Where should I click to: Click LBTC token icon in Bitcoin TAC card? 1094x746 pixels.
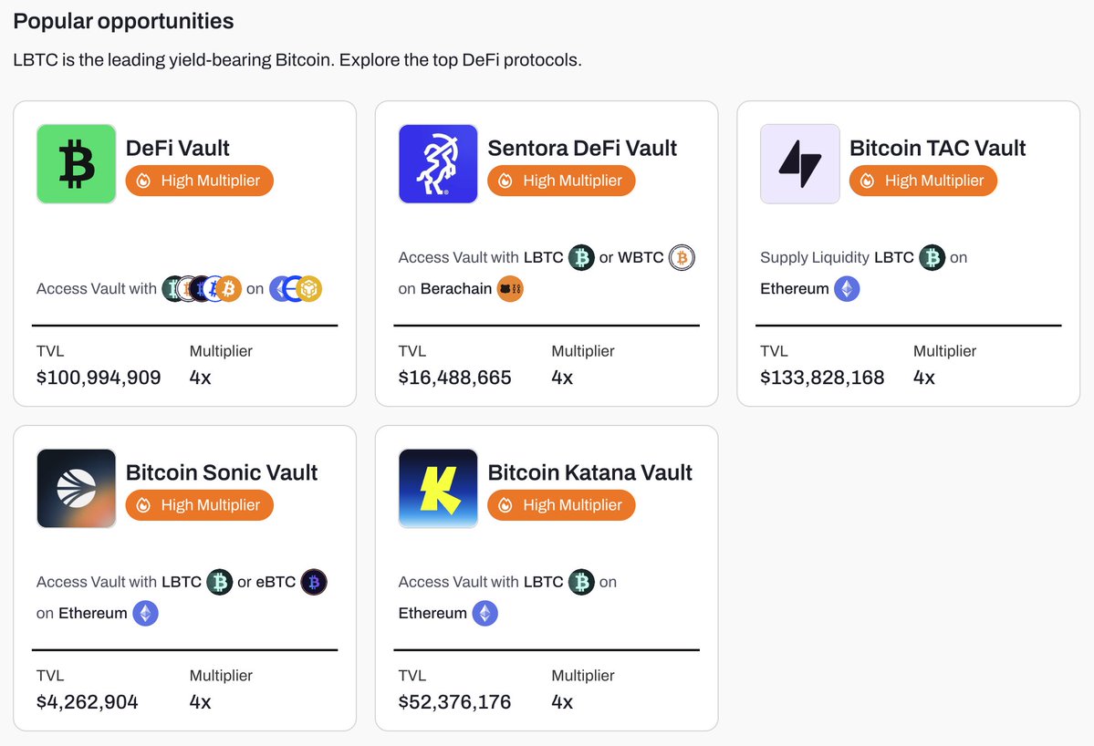coord(933,257)
